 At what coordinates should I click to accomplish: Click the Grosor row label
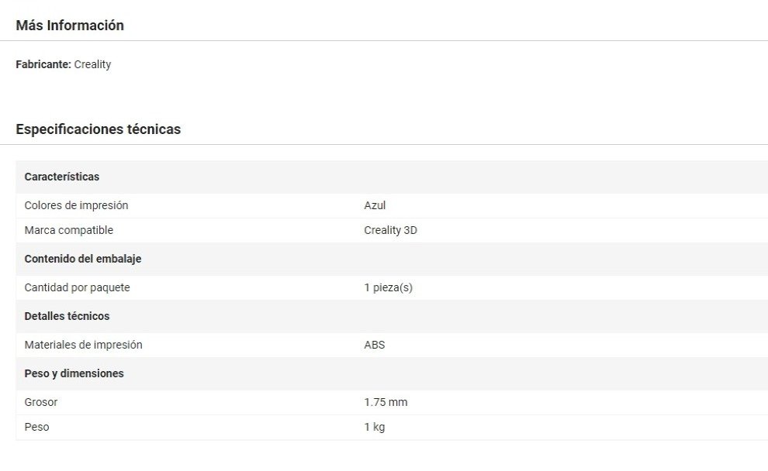41,402
